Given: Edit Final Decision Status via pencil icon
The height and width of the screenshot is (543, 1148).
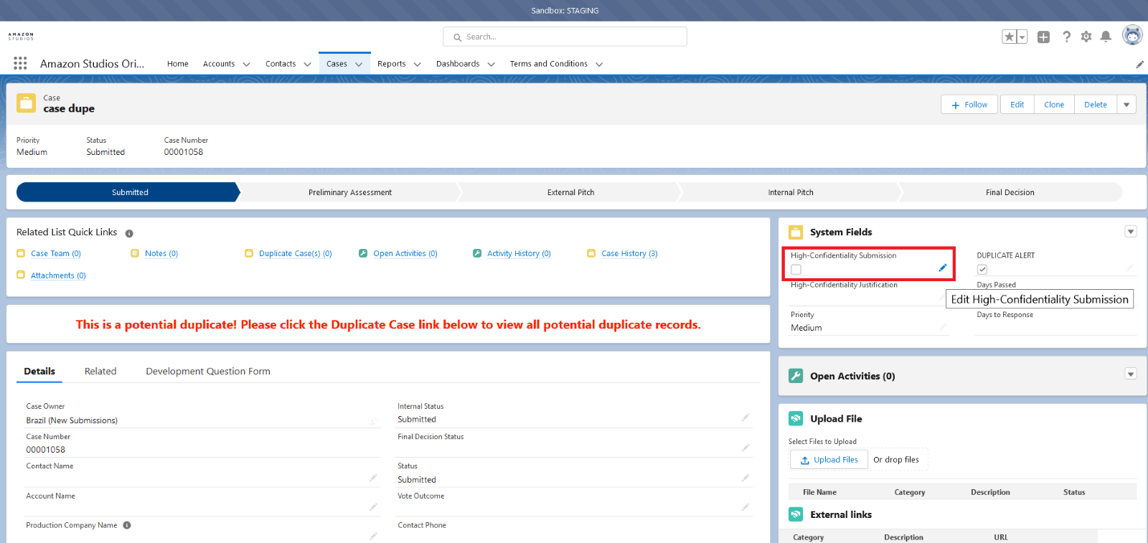Looking at the screenshot, I should pyautogui.click(x=745, y=448).
